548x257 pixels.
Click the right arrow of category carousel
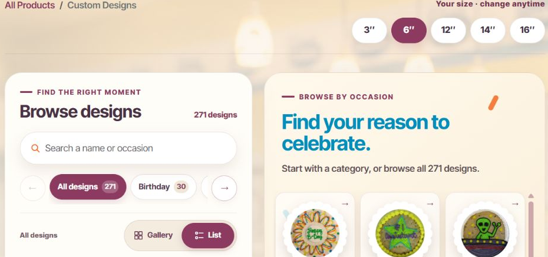[x=225, y=188]
